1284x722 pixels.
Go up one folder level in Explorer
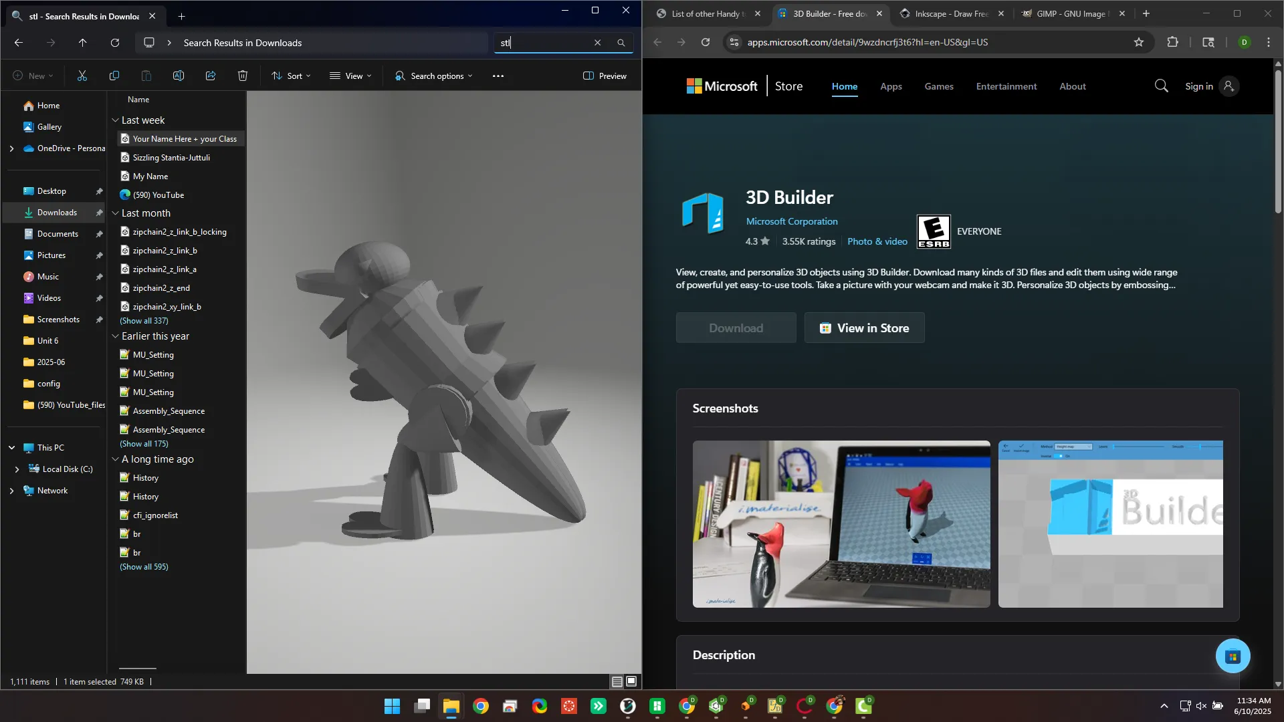pyautogui.click(x=83, y=43)
